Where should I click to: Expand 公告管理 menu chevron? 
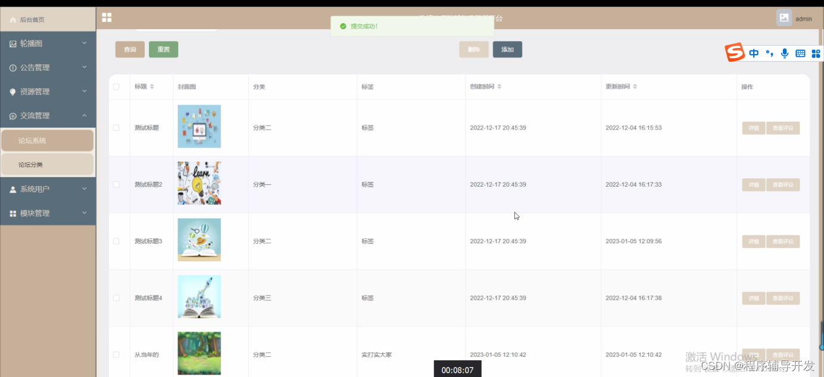point(85,67)
